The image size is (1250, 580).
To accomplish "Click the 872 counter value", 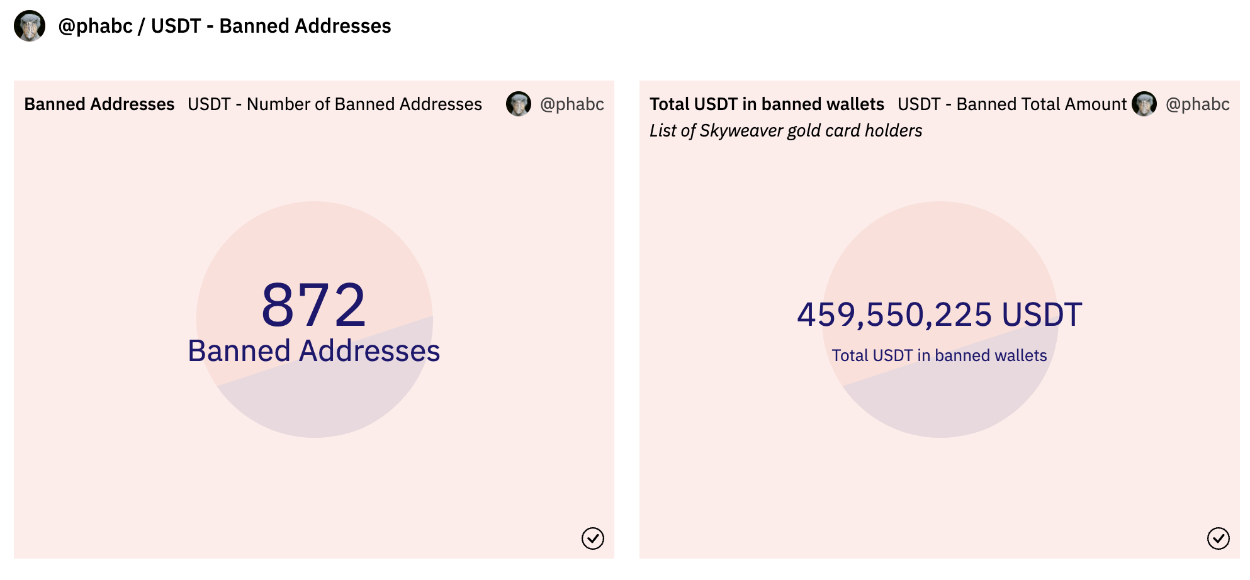I will [x=313, y=305].
